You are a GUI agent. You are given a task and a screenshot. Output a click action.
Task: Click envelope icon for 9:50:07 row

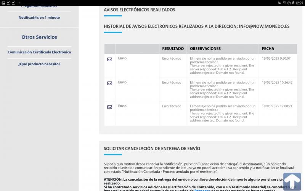point(109,59)
